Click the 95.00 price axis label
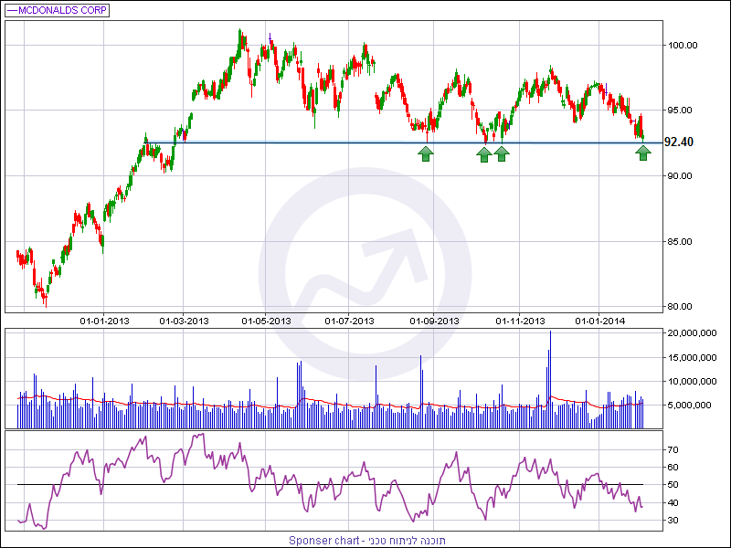731x548 pixels. [679, 111]
